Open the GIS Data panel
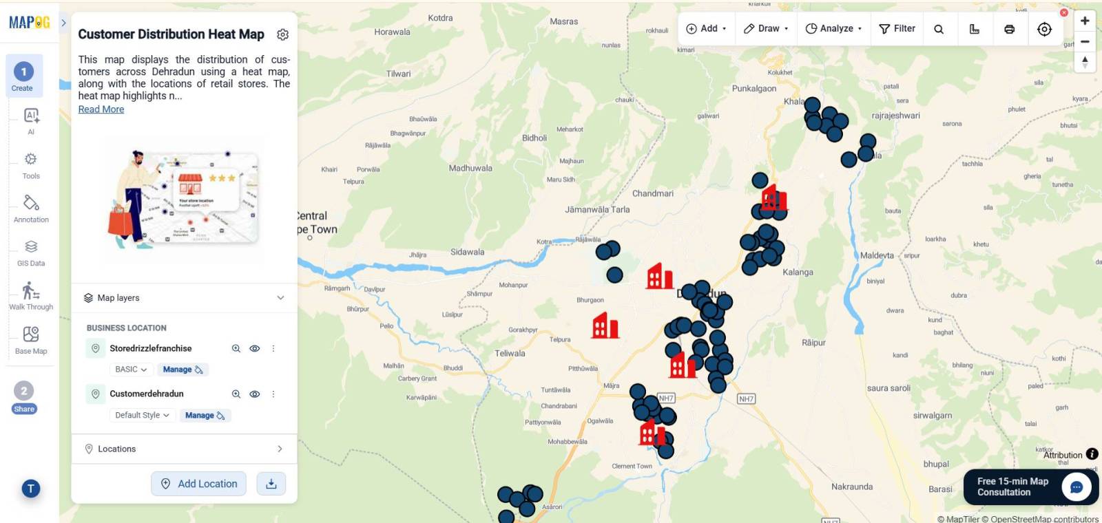This screenshot has width=1102, height=523. (x=31, y=253)
